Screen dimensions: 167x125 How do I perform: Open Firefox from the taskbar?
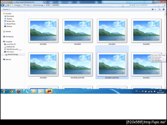19,91
